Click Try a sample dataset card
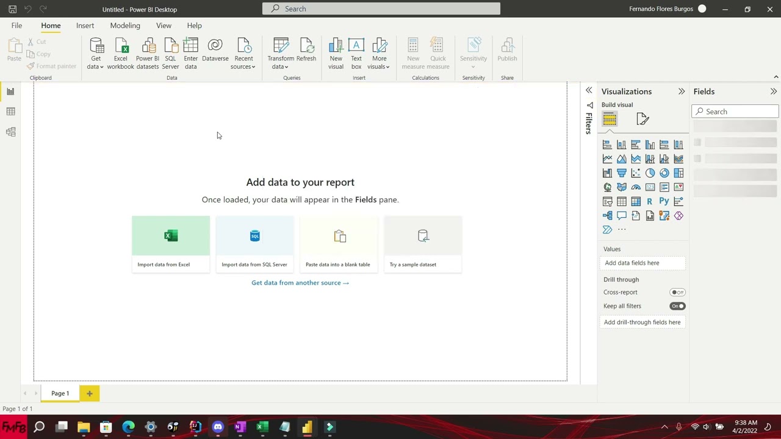Viewport: 781px width, 439px height. point(423,244)
